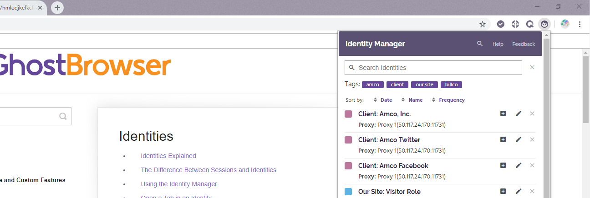Click color swatch of Client: Amco Twitter
Screen dimensions: 590x198
pos(348,140)
